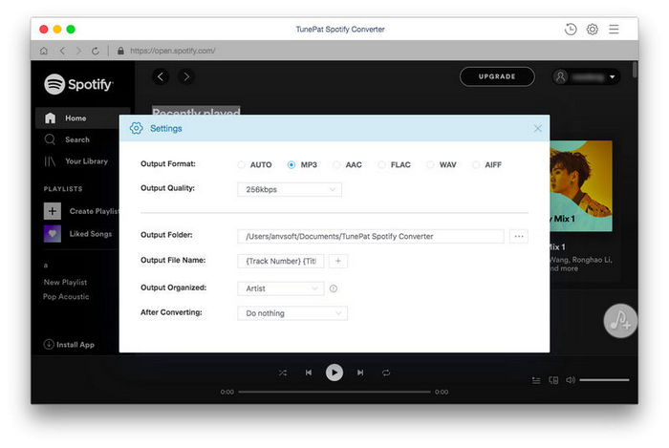The width and height of the screenshot is (669, 448).
Task: Click Create Playlist label
Action: (95, 211)
